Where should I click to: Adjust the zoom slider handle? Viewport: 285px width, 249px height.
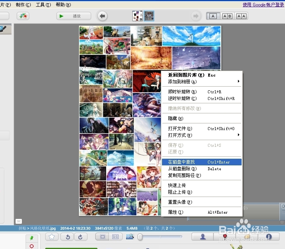(140, 237)
